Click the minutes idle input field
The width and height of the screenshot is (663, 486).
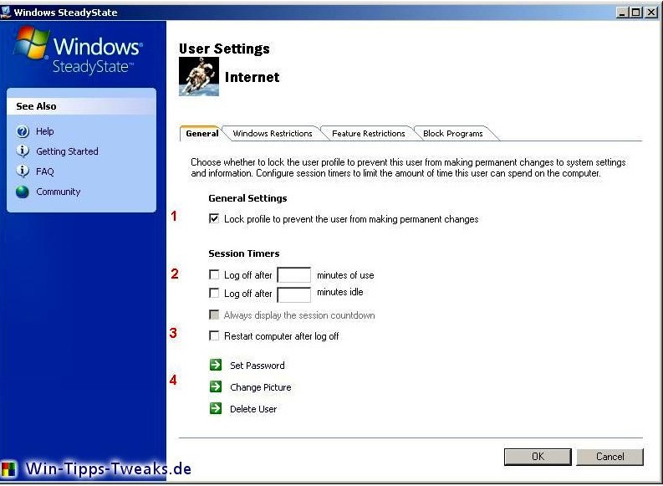coord(294,294)
